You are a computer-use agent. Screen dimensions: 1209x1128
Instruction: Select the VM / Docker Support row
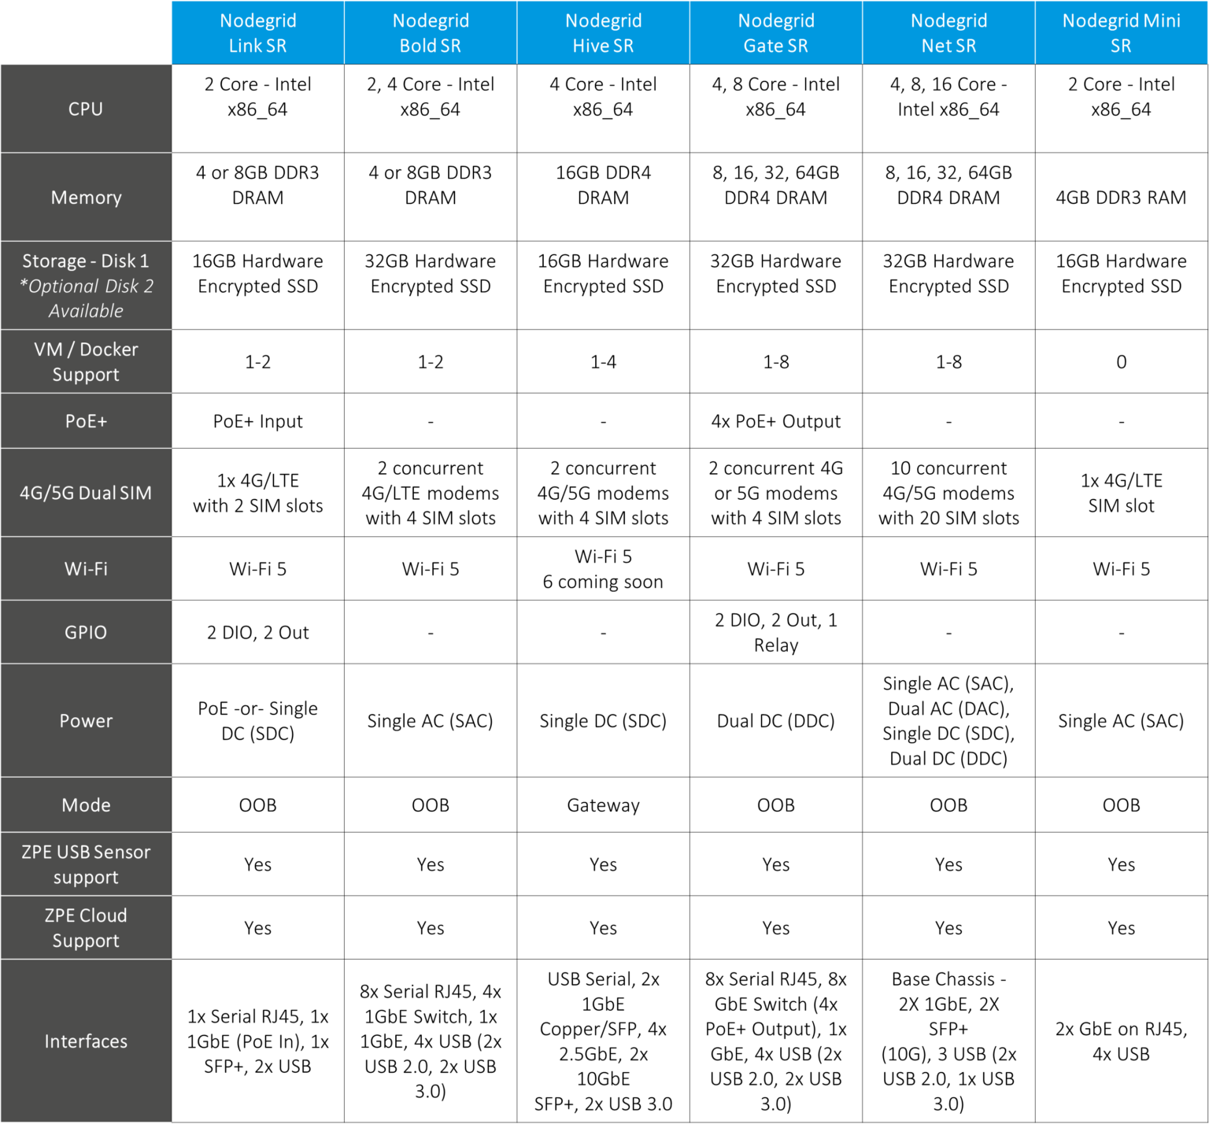coord(86,361)
